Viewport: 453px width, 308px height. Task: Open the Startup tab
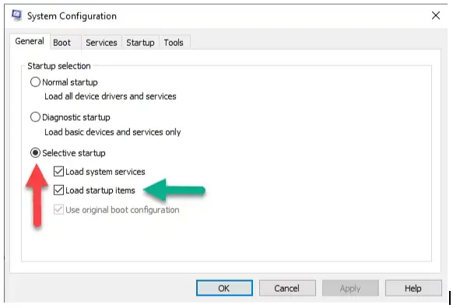click(140, 43)
